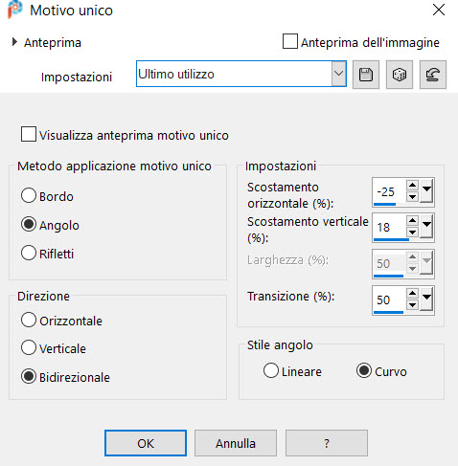Decrease Scostamento verticale with down arrow
The image size is (458, 466).
[412, 233]
